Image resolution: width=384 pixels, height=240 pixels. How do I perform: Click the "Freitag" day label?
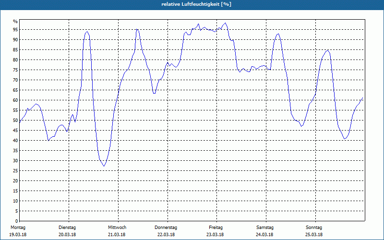[x=216, y=228]
